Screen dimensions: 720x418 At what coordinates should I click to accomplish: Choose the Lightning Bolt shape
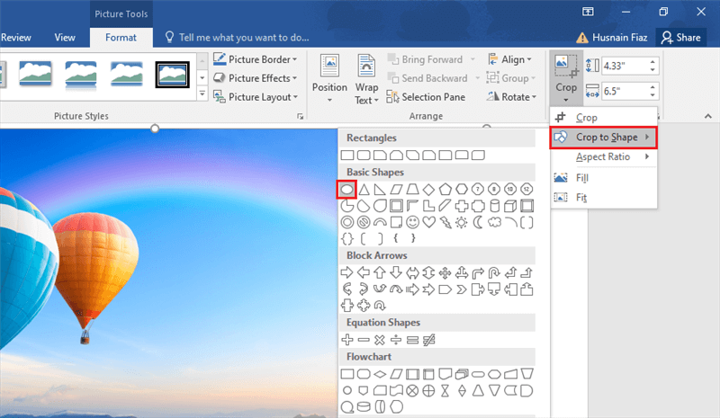[x=445, y=223]
